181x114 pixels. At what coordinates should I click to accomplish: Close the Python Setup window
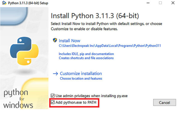point(173,3)
